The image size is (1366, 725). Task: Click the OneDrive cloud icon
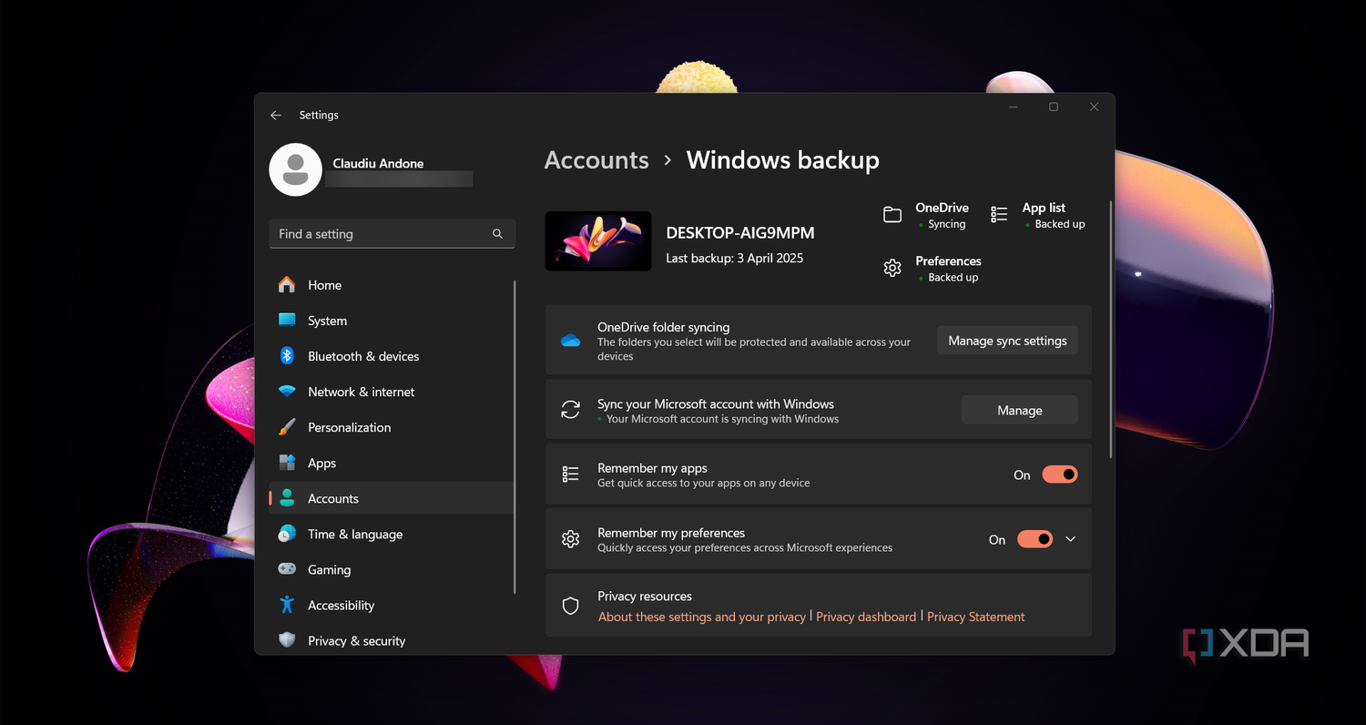[571, 341]
